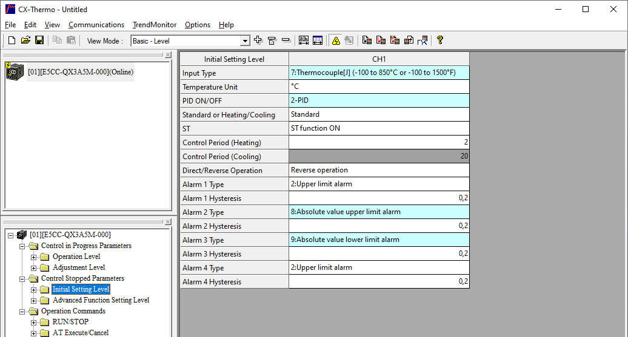Open the Communications menu
Screen dimensions: 628x337
[x=96, y=25]
